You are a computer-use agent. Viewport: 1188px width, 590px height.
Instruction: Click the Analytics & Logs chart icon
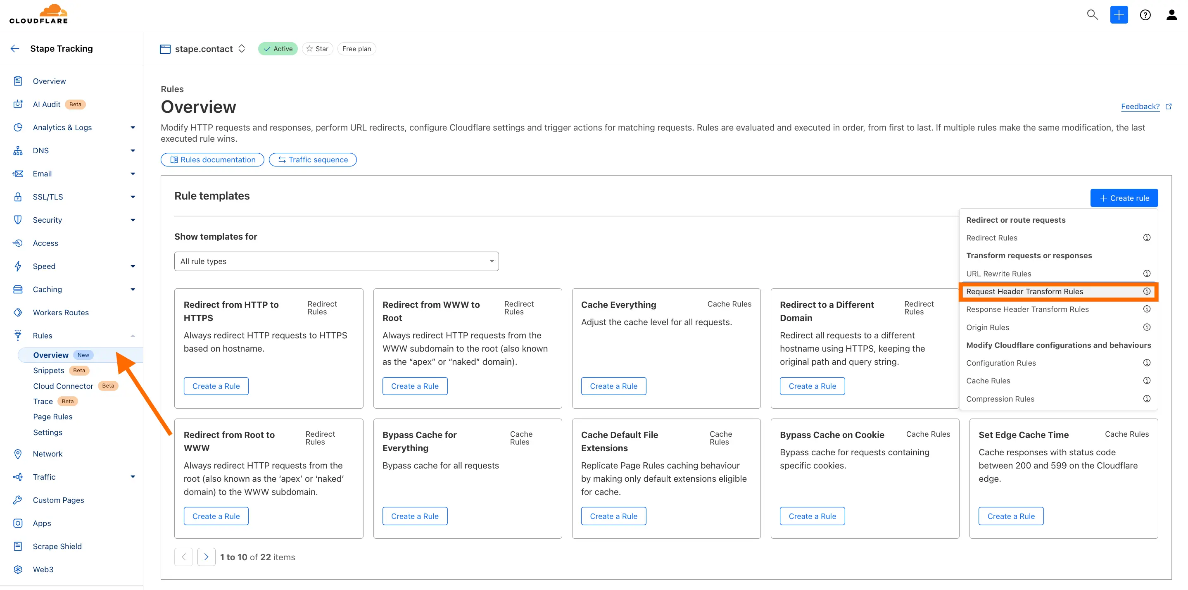18,127
